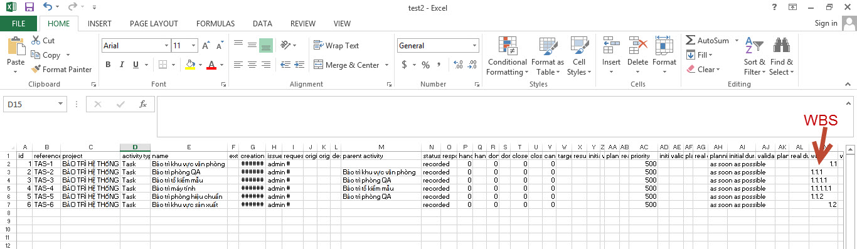Image resolution: width=857 pixels, height=249 pixels.
Task: Click the Copy icon
Action: tap(36, 55)
